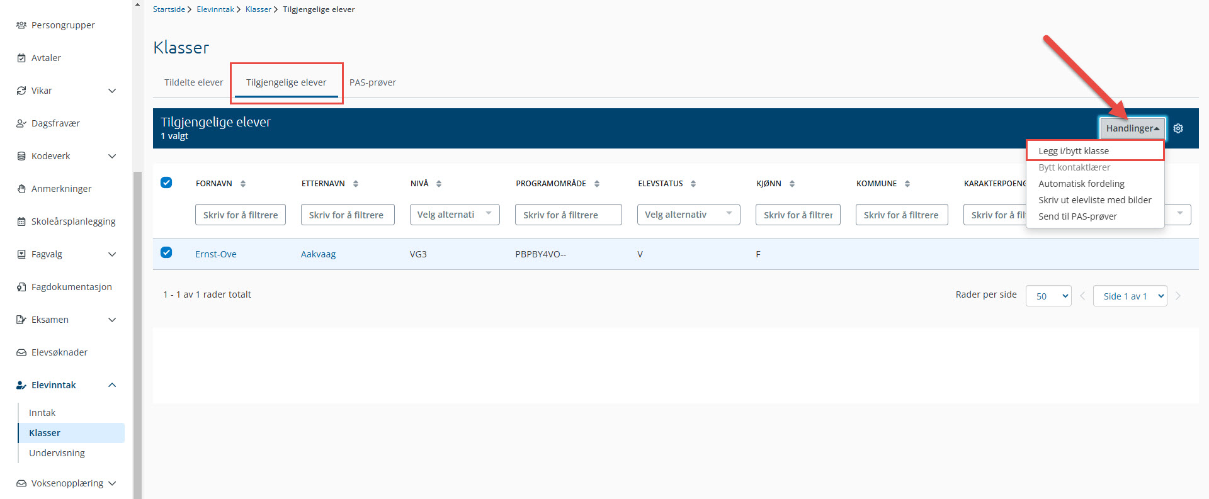Choose Legg i/bytt klasse menu item
The image size is (1209, 499).
coord(1095,151)
